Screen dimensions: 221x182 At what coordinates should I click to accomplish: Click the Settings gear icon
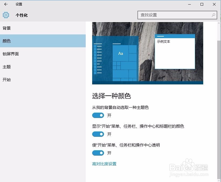click(x=5, y=15)
